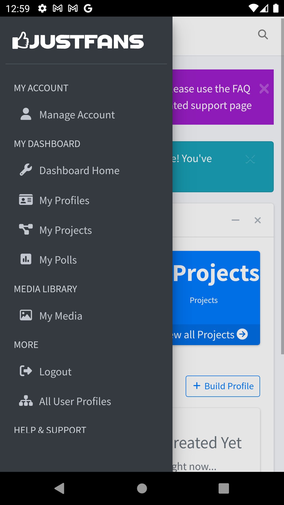Open the My Polls menu item
284x505 pixels.
coord(58,260)
